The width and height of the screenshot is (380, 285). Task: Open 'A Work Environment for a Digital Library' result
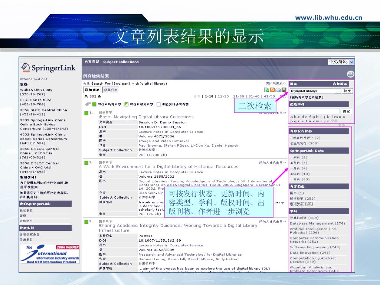(169, 167)
